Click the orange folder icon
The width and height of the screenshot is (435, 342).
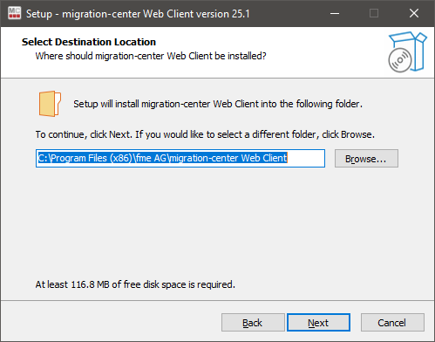point(50,104)
